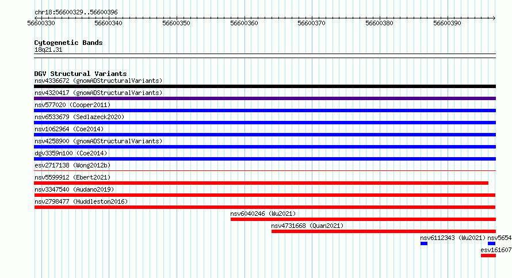Click the DGV Structural Variants track title

81,74
